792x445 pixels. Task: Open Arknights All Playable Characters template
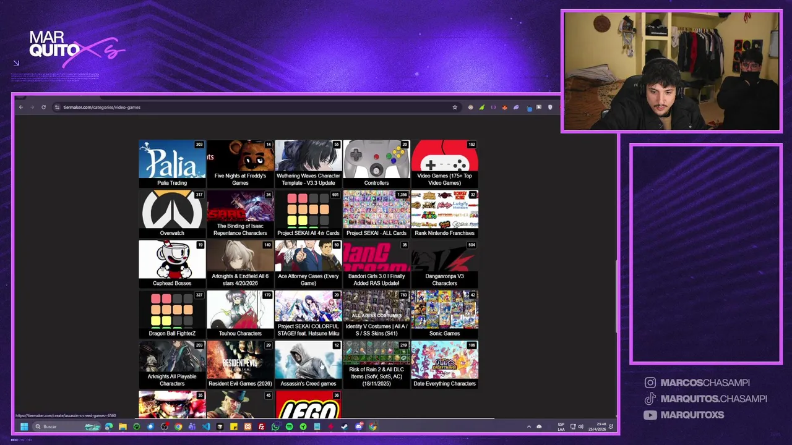pos(172,364)
